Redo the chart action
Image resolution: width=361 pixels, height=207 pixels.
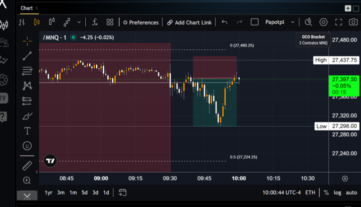click(x=240, y=22)
